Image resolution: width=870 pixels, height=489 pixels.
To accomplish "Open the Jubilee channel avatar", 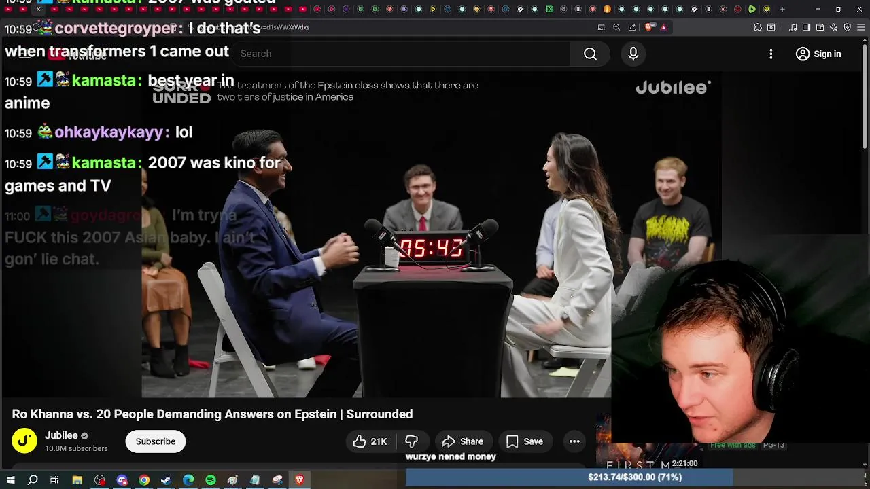I will [x=24, y=441].
